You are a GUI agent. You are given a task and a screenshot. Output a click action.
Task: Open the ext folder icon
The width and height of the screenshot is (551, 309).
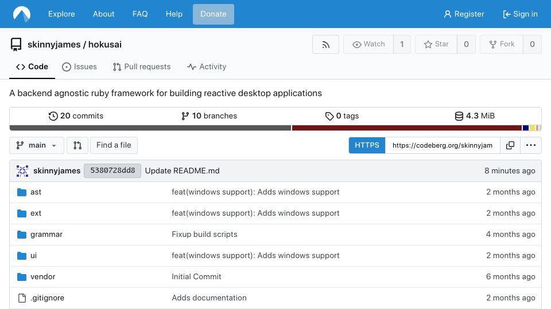[22, 213]
